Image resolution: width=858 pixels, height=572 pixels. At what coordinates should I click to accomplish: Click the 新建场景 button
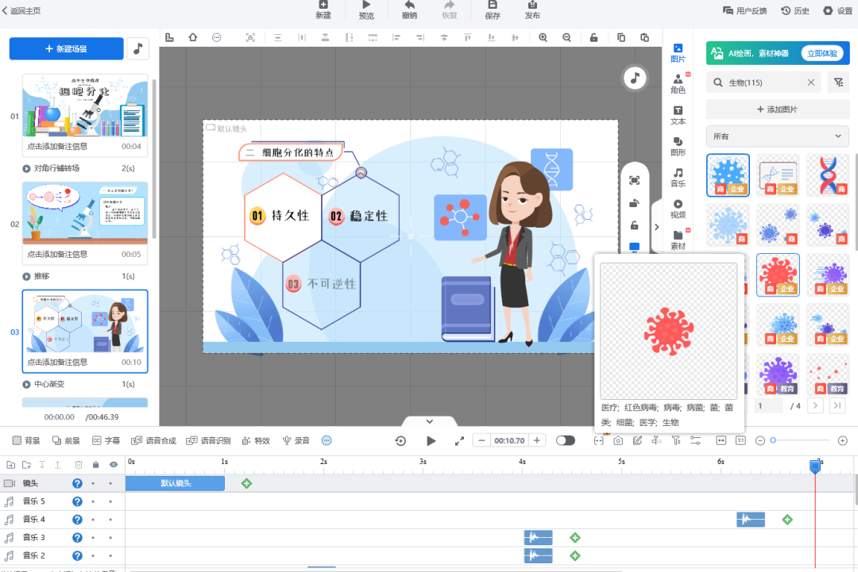pos(67,48)
